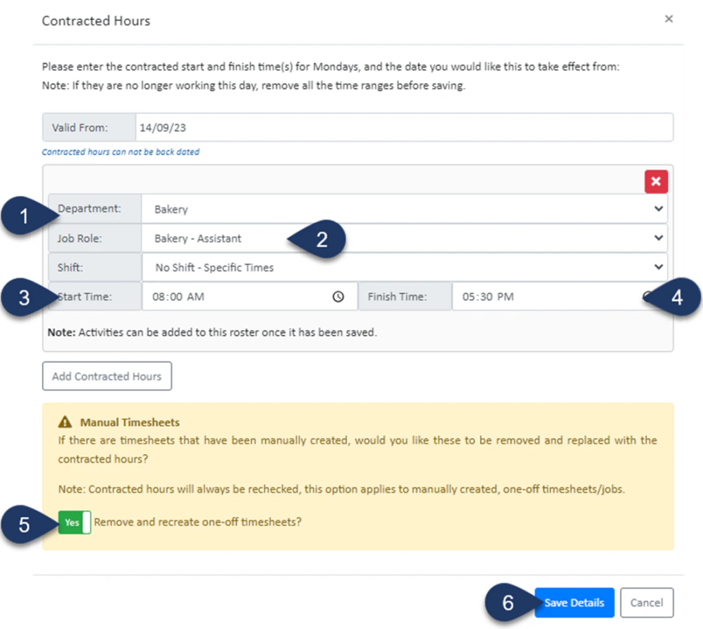The image size is (703, 629).
Task: Open the Start Time clock picker
Action: (x=338, y=296)
